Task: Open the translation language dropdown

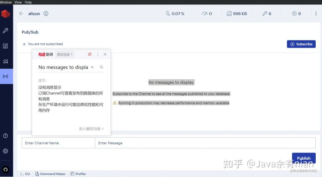Action: pyautogui.click(x=65, y=54)
